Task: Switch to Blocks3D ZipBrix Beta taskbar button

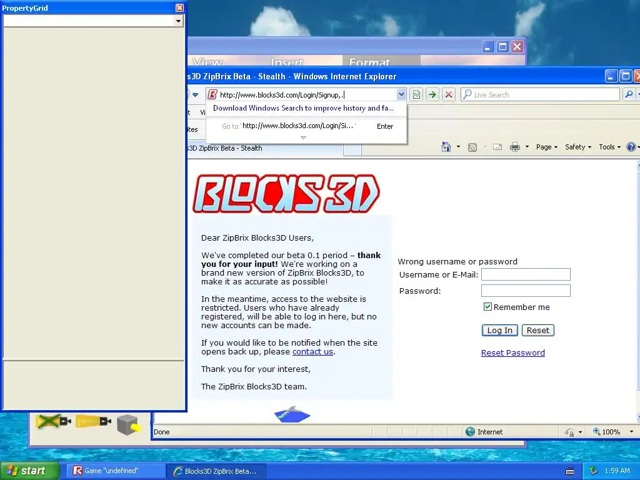Action: pos(216,471)
